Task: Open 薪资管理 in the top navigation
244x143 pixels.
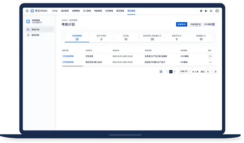Action: [x=120, y=11]
